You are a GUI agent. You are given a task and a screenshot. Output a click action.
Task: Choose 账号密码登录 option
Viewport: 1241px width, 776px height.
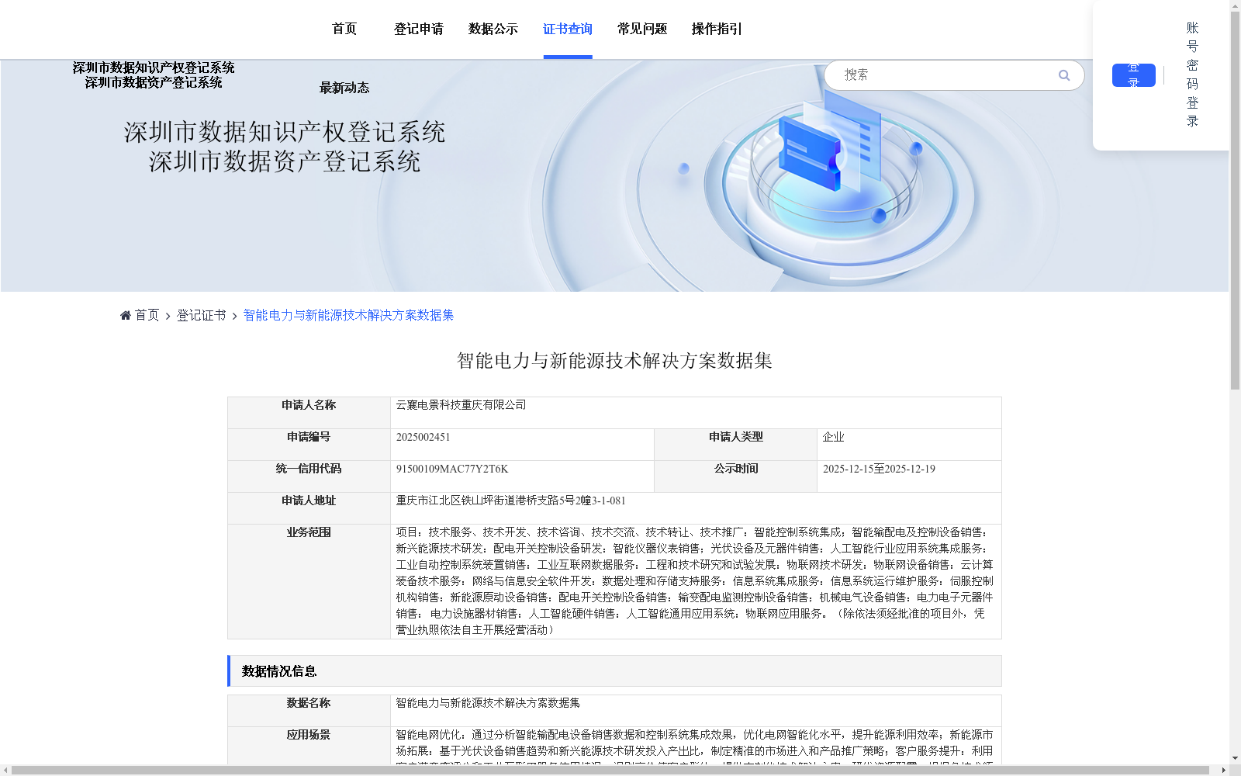pyautogui.click(x=1192, y=74)
